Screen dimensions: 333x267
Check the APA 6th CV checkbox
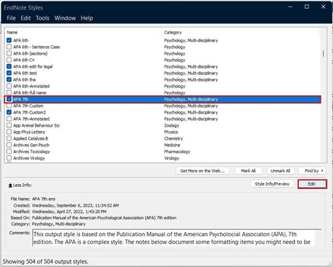point(9,60)
